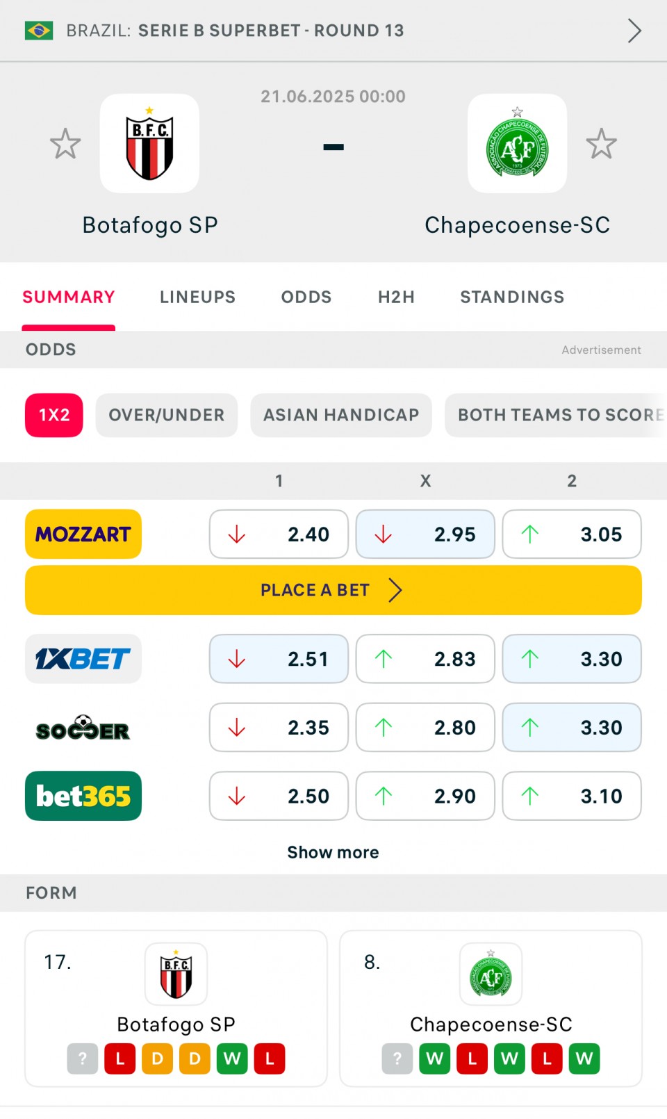Open the H2H tab
The width and height of the screenshot is (667, 1119).
(396, 297)
